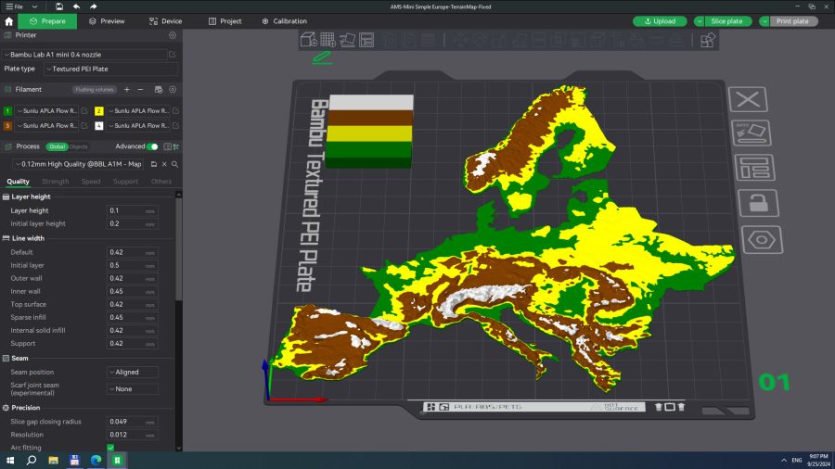Viewport: 835px width, 469px height.
Task: Click the AMS filament sync icon
Action: pyautogui.click(x=158, y=89)
